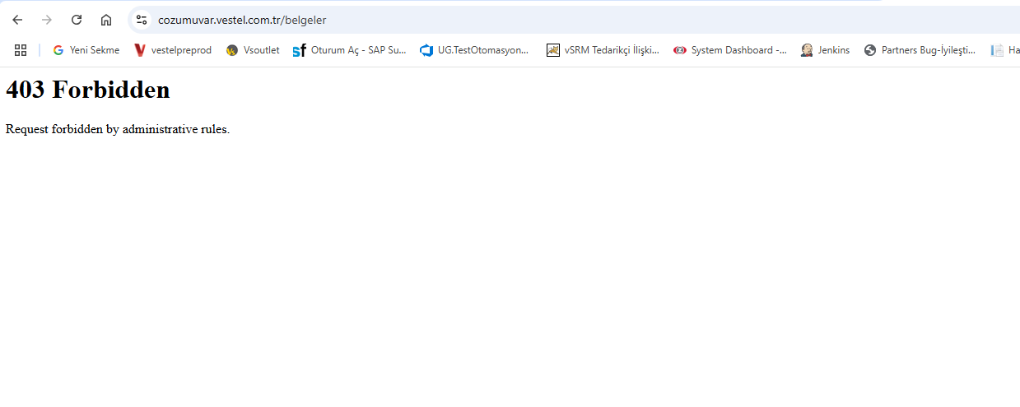The height and width of the screenshot is (407, 1020).
Task: Click the Forward navigation arrow
Action: pos(47,20)
